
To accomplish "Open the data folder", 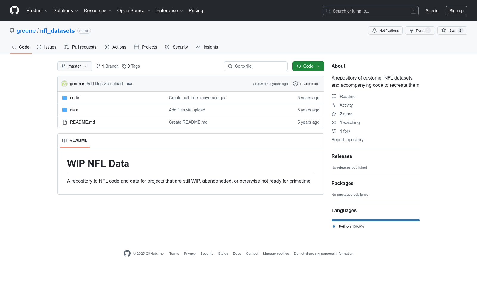I will click(x=74, y=110).
